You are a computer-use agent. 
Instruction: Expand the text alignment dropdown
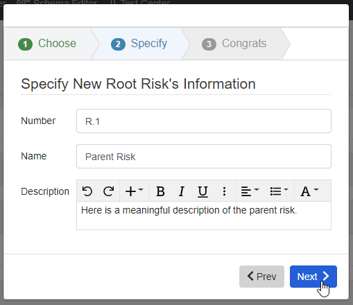point(250,191)
